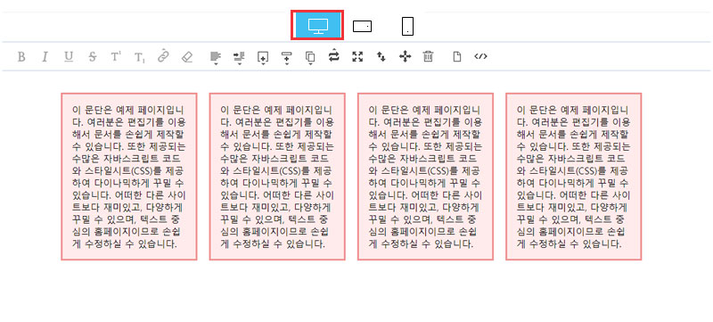Click the superscript icon
Screen dimensions: 713x322
pos(116,57)
